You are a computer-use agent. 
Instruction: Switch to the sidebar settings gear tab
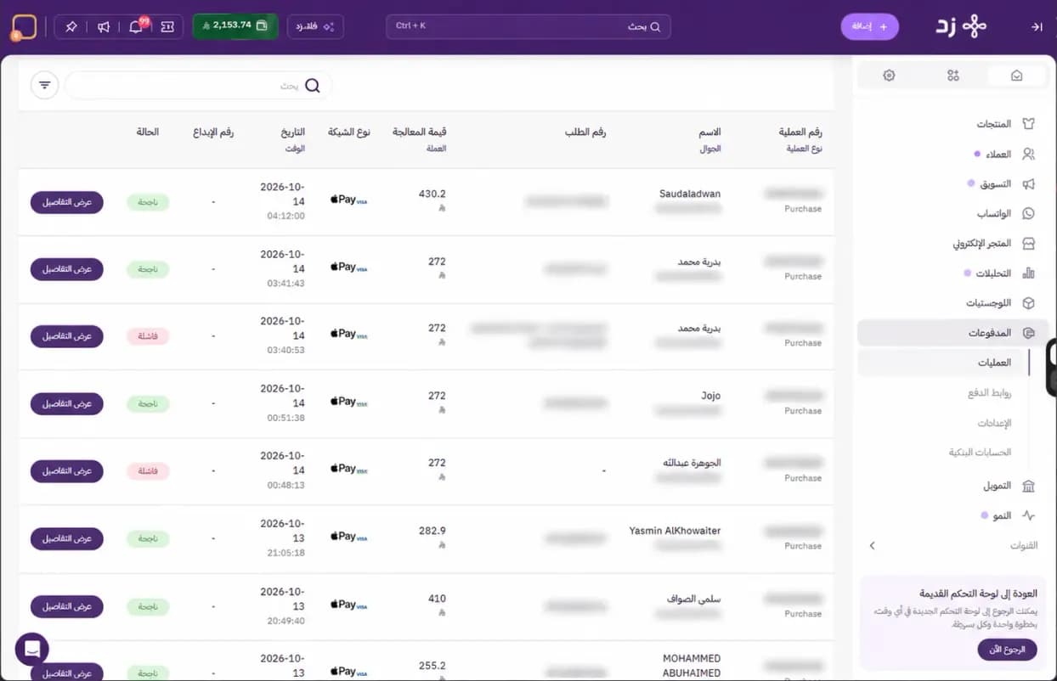pos(889,76)
